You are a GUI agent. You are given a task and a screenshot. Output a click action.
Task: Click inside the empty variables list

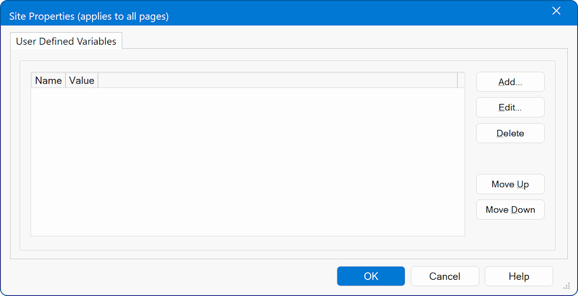point(247,162)
